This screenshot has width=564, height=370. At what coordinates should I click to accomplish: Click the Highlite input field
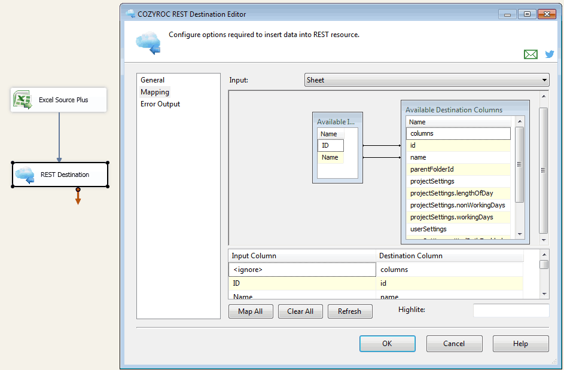[x=511, y=310]
